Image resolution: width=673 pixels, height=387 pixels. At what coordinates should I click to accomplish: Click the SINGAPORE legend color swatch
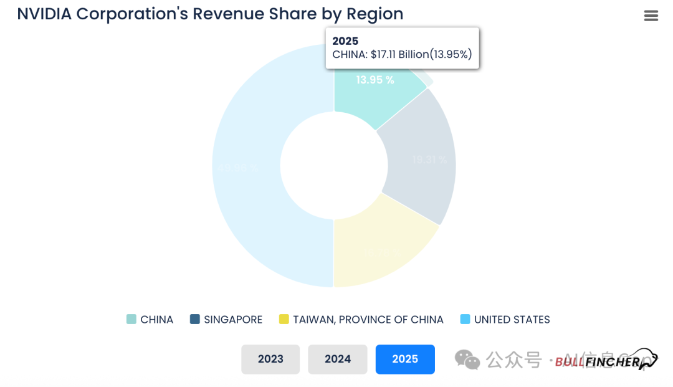tap(195, 319)
